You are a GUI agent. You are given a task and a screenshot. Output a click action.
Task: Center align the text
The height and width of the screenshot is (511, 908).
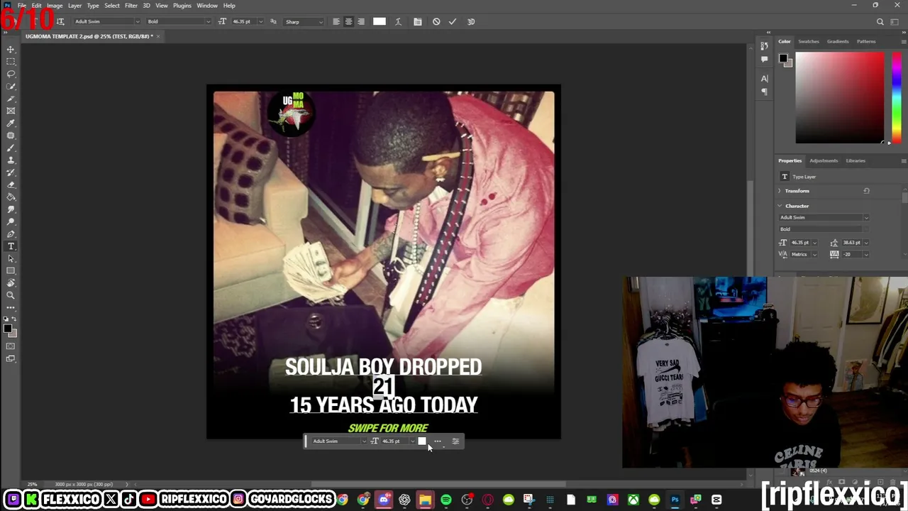pyautogui.click(x=348, y=21)
